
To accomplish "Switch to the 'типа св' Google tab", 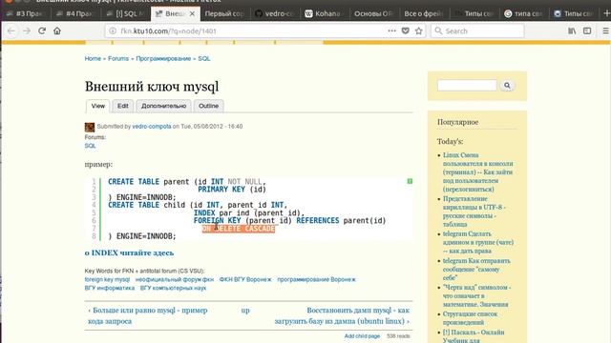I will click(523, 13).
